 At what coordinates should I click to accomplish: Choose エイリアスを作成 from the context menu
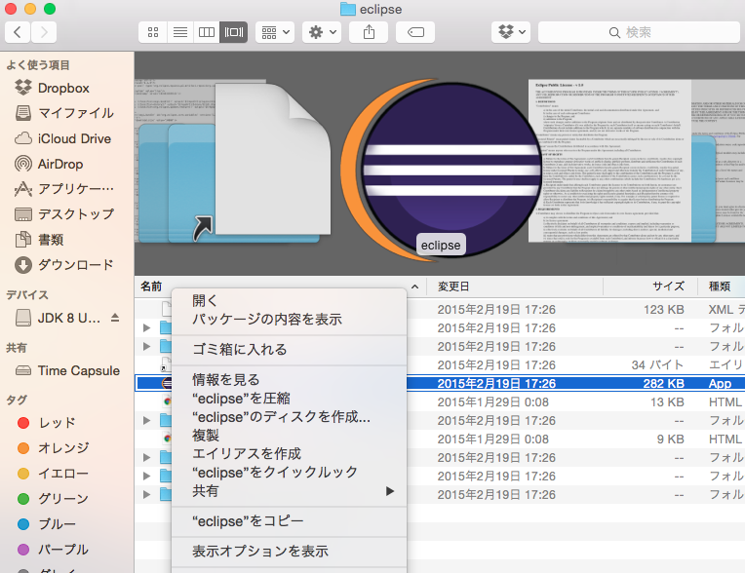point(289,454)
